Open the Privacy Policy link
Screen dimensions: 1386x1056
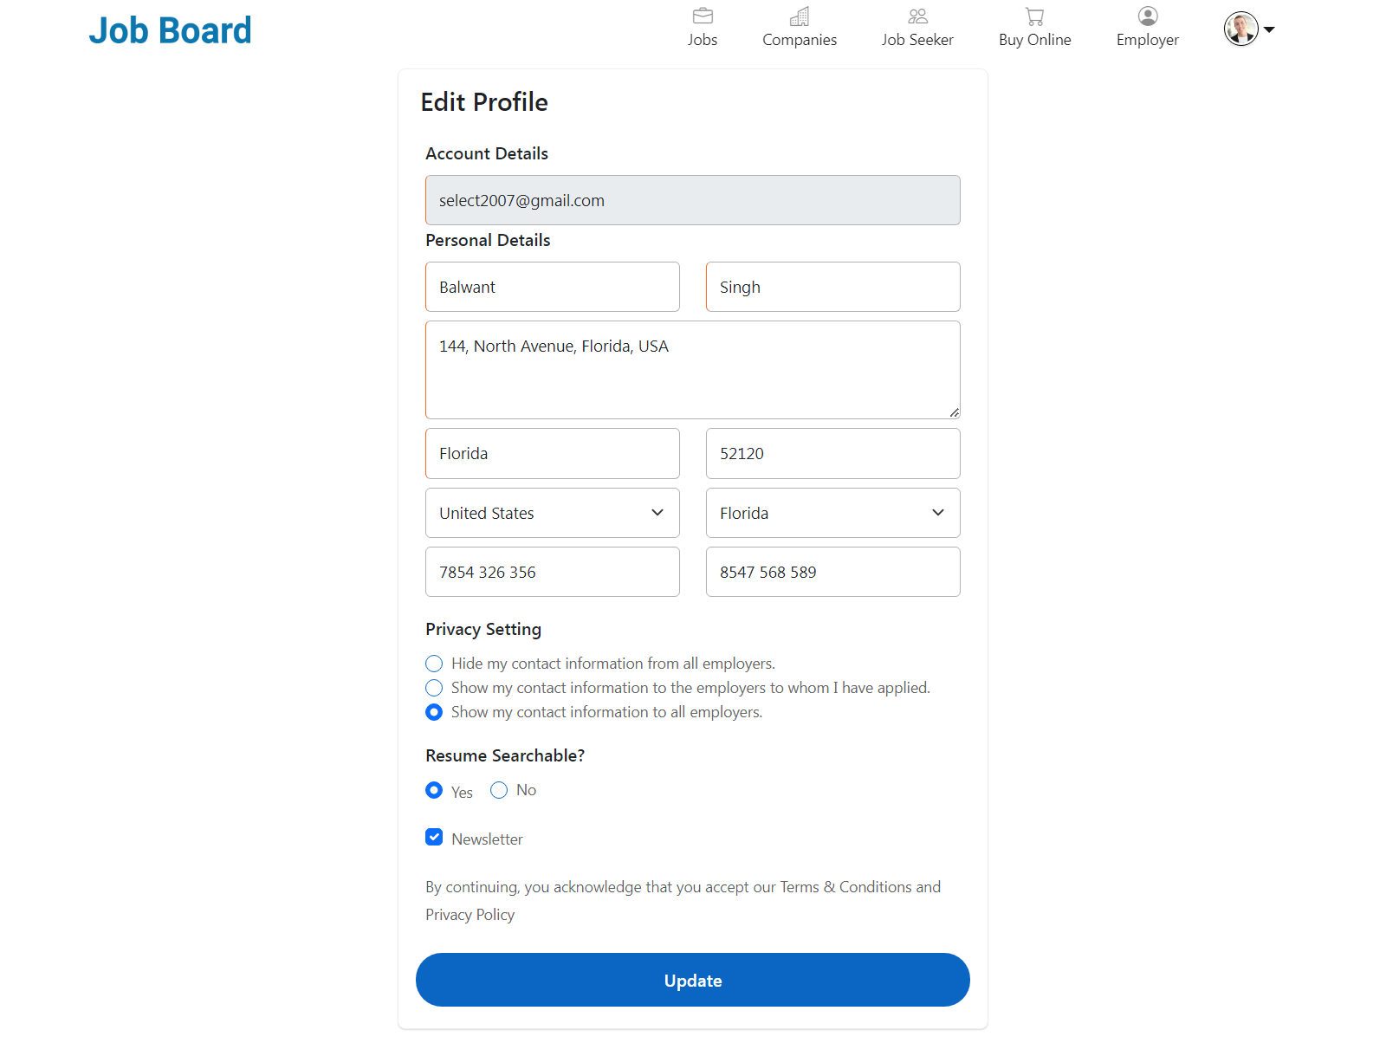(x=470, y=914)
